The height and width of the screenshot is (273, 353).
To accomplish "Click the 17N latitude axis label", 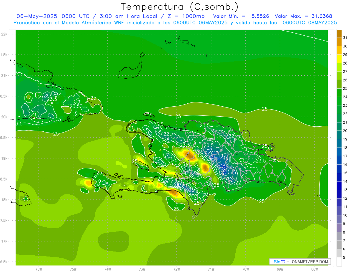I will tap(4, 241).
